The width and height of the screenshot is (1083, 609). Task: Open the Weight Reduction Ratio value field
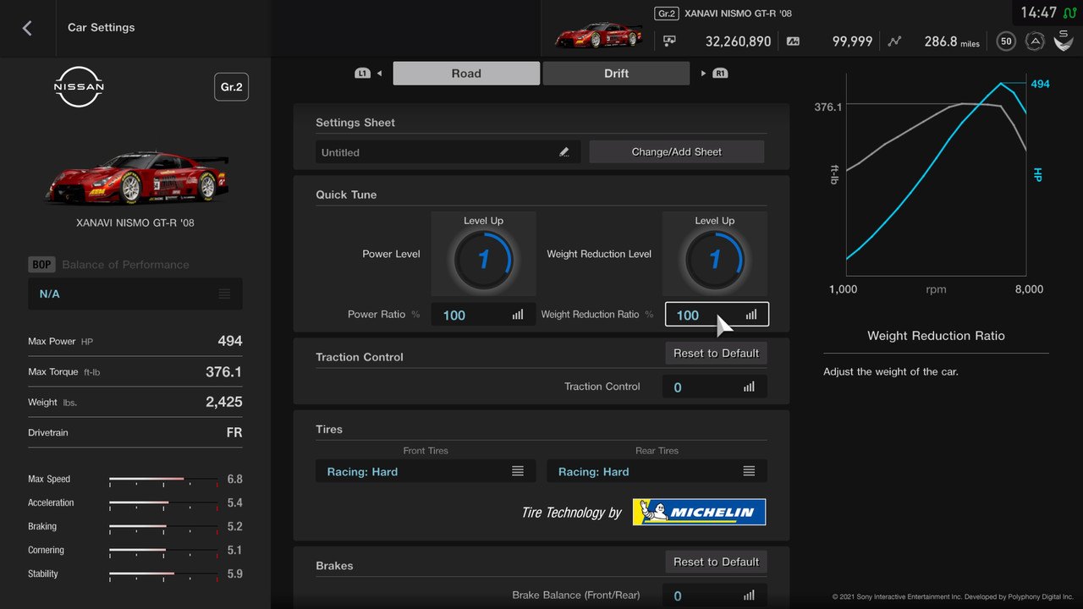click(x=717, y=315)
